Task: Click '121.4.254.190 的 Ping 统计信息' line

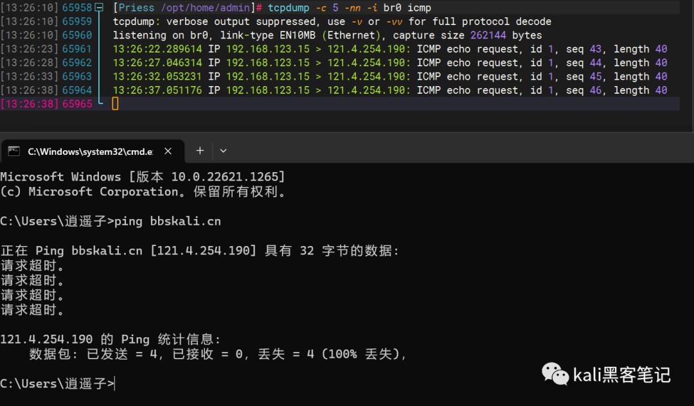Action: click(111, 339)
